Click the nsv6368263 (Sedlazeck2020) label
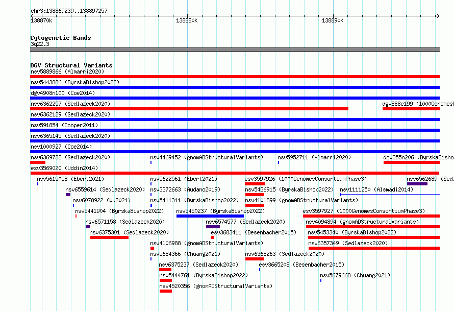 pos(285,254)
